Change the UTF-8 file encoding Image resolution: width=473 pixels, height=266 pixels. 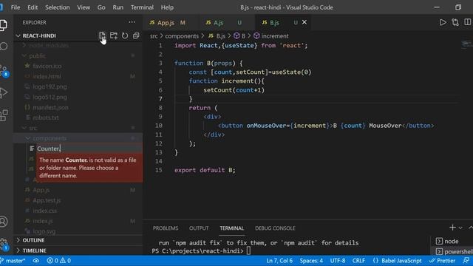click(338, 261)
